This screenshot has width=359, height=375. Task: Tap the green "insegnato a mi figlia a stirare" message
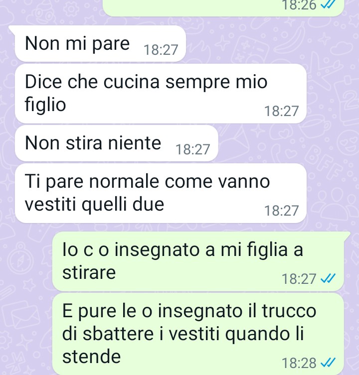[198, 261]
